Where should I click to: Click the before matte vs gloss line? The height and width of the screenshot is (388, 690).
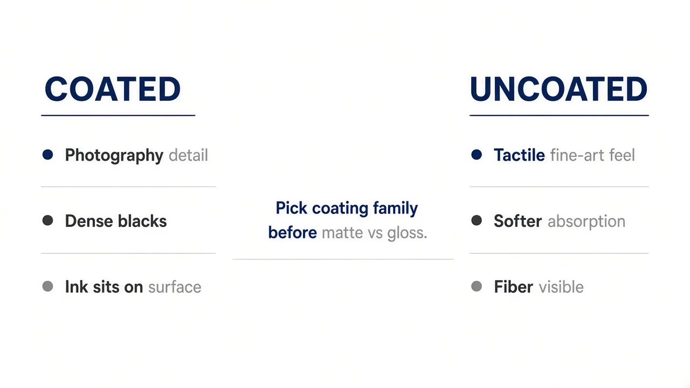pyautogui.click(x=348, y=233)
